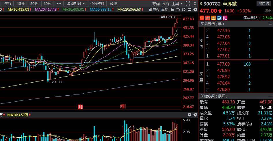This screenshot has width=273, height=141.
Task: Open the 多周期图 dropdown
Action: click(76, 3)
